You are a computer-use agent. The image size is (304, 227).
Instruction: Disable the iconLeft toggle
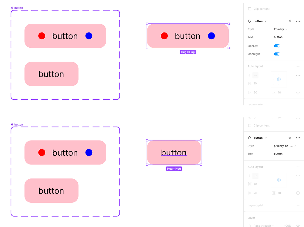pos(277,46)
